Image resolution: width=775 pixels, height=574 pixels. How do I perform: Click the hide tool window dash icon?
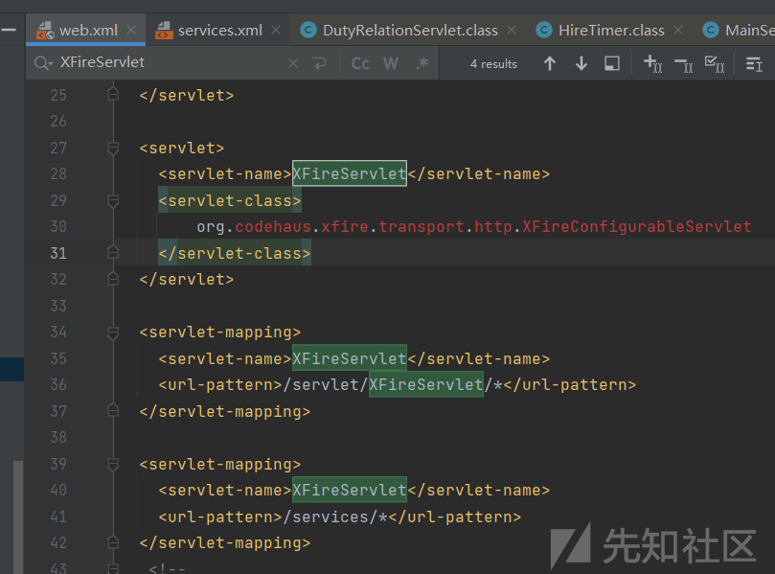tap(9, 30)
